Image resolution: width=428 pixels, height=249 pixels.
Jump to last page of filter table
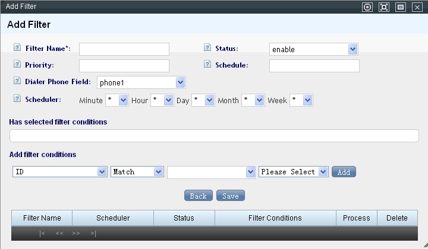click(93, 234)
